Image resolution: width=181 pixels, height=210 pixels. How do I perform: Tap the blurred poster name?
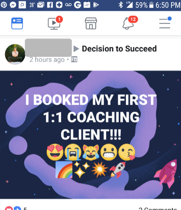[x=48, y=47]
